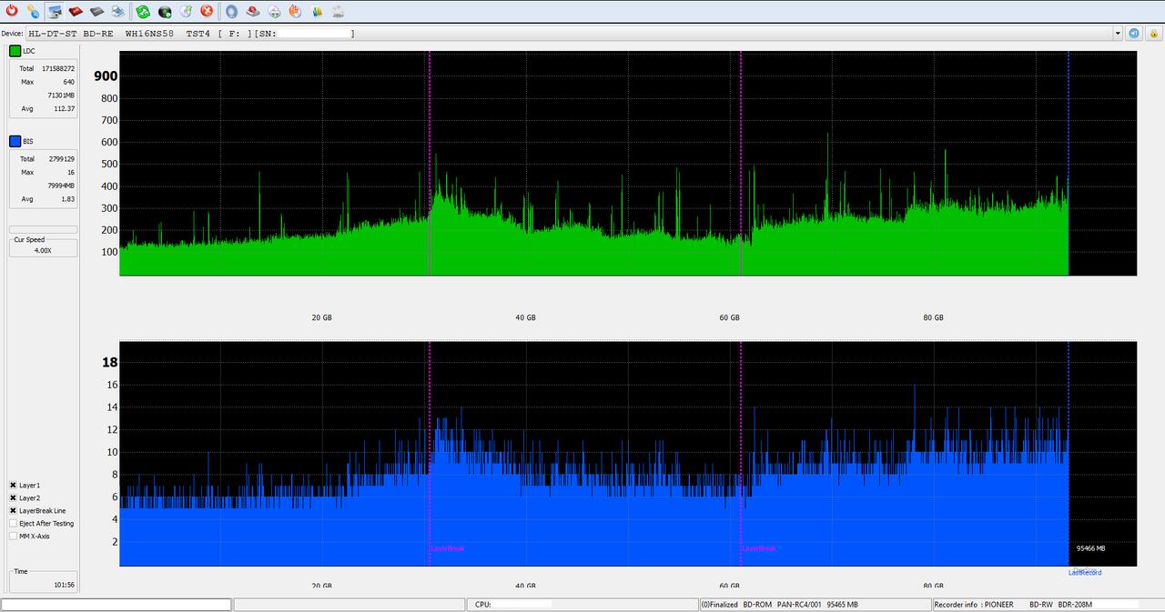Click the Time value 101:56
1165x612 pixels.
[65, 585]
